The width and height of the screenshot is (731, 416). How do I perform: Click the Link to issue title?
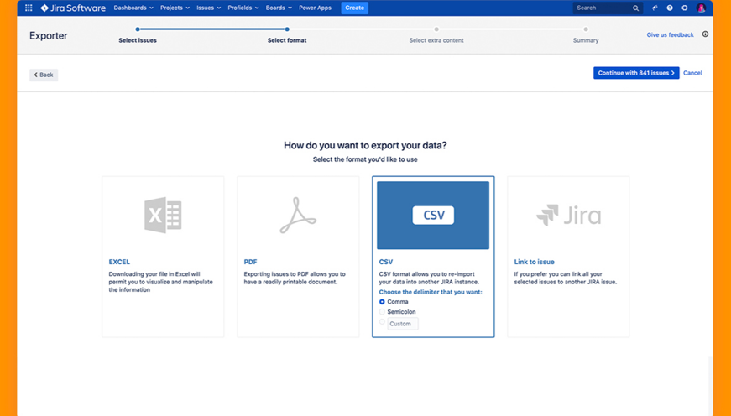535,262
